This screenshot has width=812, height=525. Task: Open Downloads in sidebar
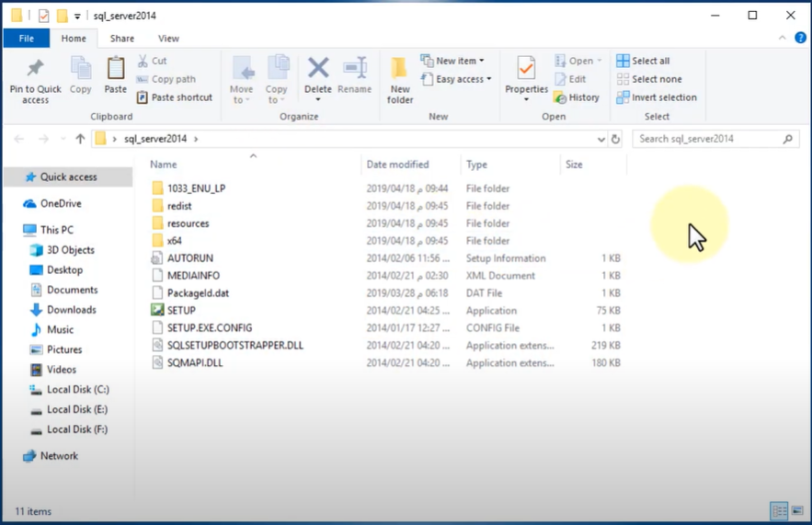tap(72, 310)
